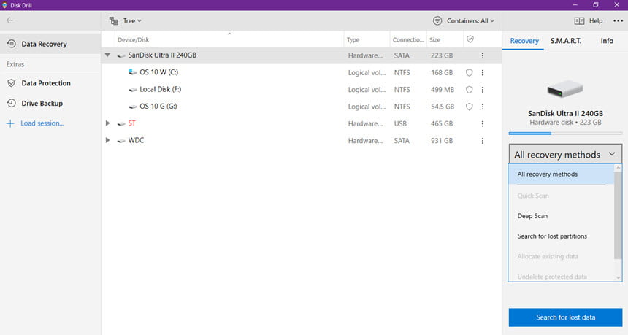Click the large SanDisk drive image
This screenshot has width=628, height=335.
(565, 89)
